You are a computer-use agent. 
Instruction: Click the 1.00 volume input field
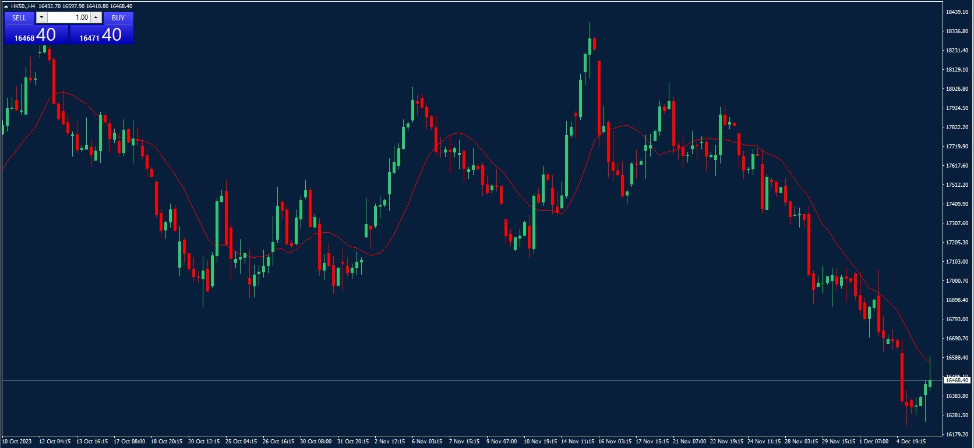[x=69, y=18]
